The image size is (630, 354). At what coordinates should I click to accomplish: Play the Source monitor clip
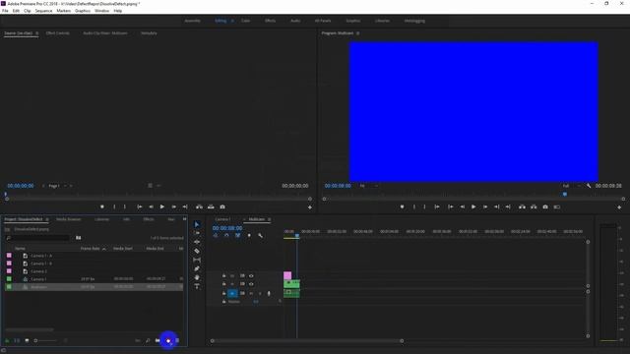point(162,206)
